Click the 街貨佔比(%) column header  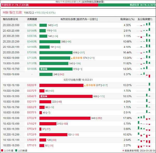click(127, 19)
